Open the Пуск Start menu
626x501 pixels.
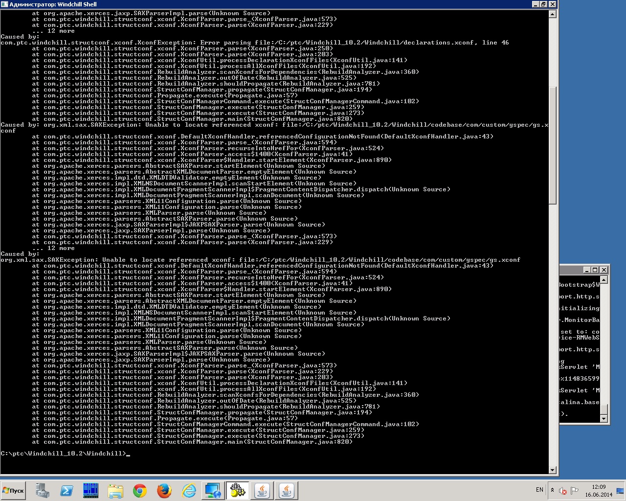click(x=14, y=490)
